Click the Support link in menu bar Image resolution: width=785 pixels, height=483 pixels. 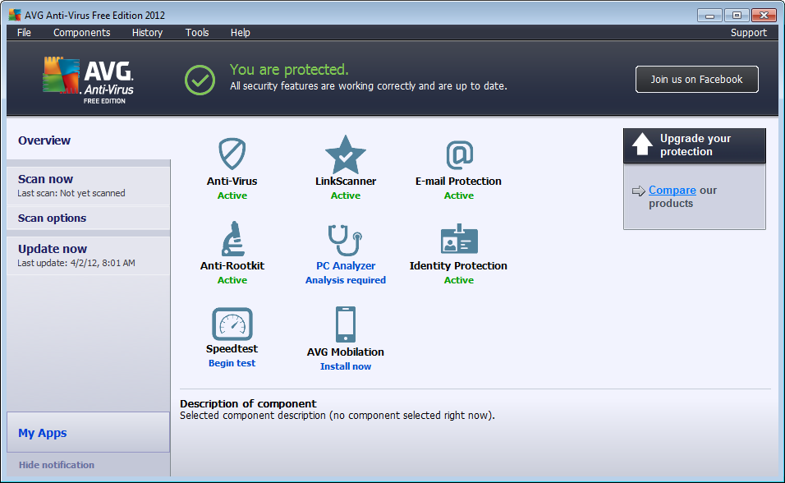point(748,33)
